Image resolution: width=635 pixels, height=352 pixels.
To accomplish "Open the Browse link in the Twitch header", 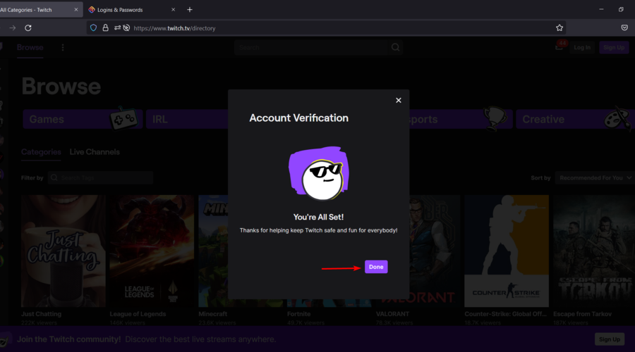I will coord(30,47).
